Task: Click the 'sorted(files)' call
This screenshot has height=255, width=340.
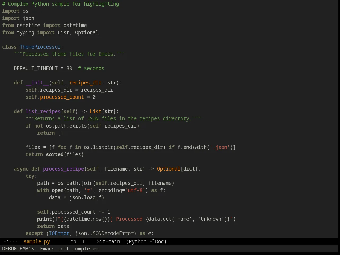Action: (65, 154)
